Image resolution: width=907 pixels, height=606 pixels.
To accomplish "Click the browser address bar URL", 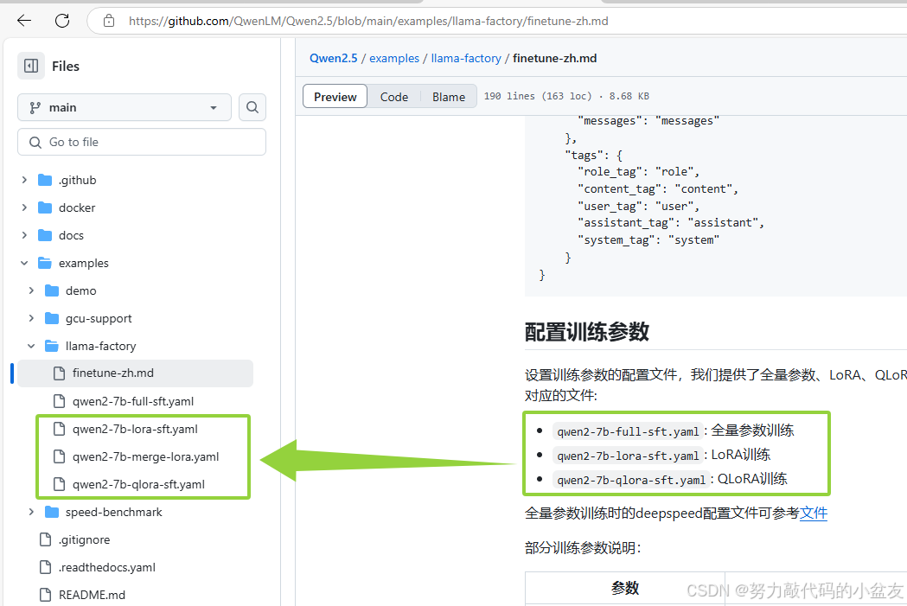I will coord(368,21).
